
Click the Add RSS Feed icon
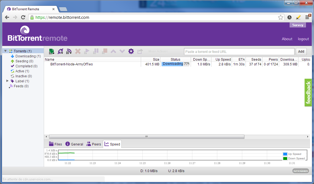[69, 51]
